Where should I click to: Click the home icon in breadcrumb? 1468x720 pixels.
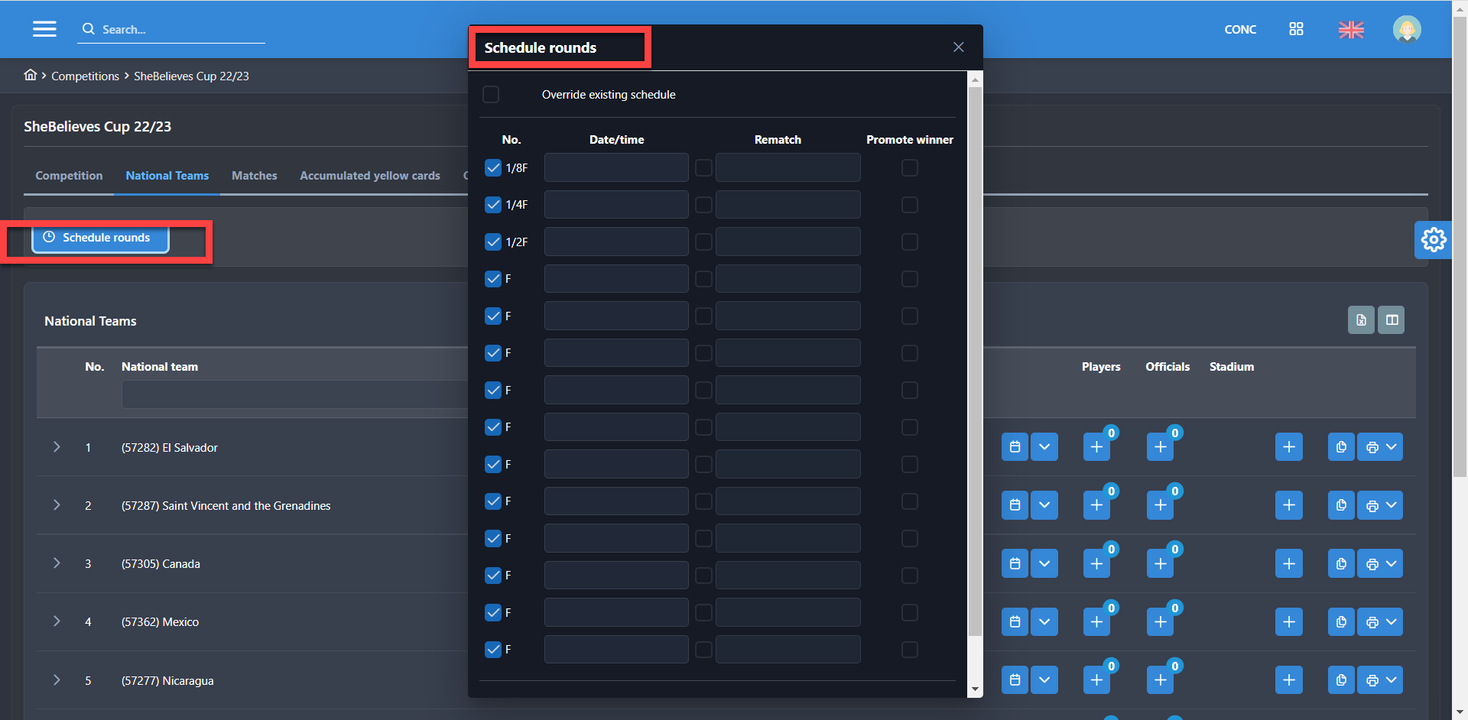click(31, 75)
